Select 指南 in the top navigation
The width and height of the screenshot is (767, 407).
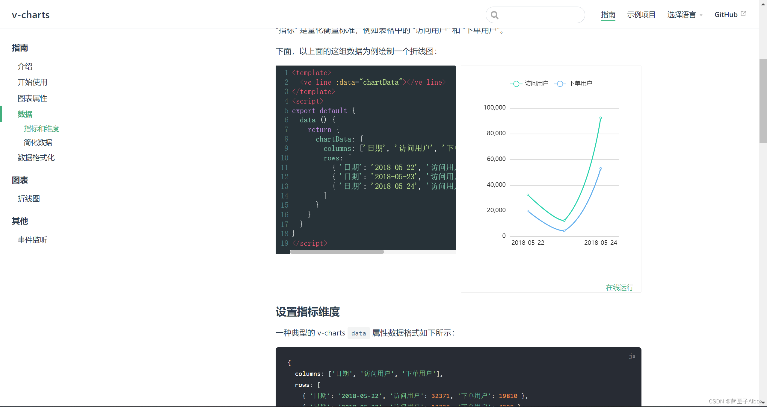[608, 14]
